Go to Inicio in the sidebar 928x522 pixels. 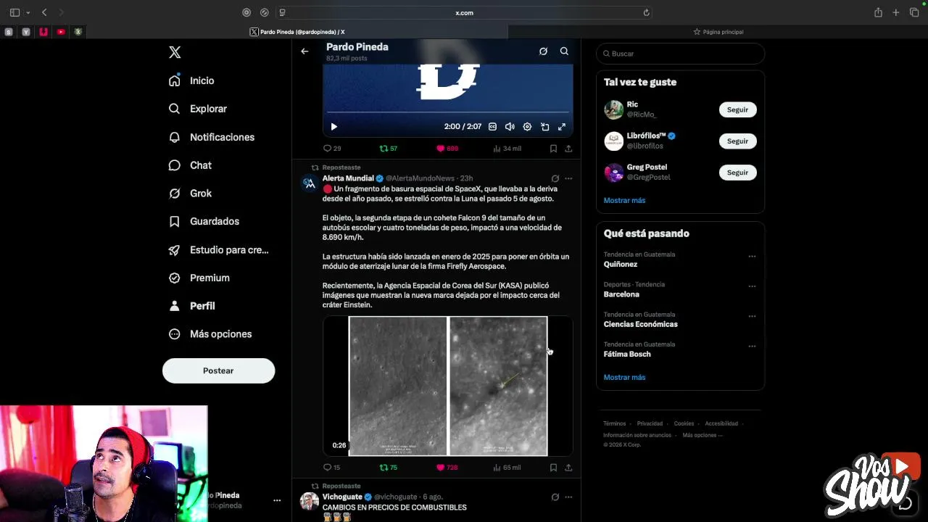(x=192, y=80)
